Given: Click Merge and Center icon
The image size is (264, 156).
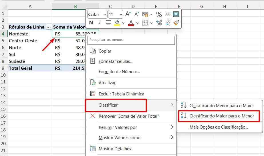Looking at the screenshot, I should 176,14.
